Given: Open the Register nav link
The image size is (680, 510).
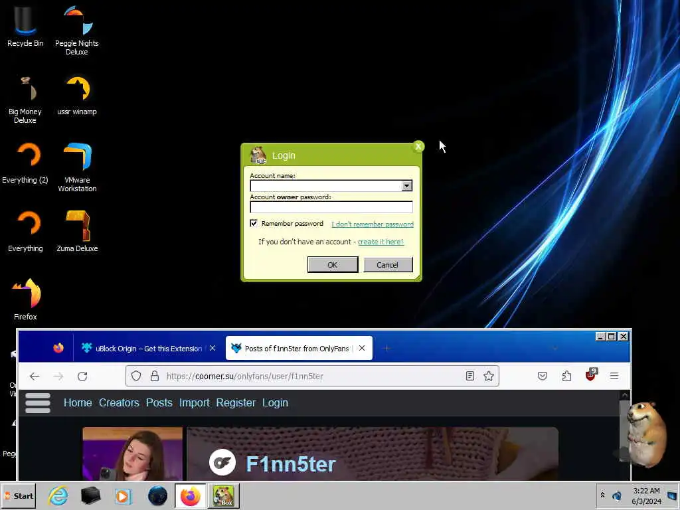Looking at the screenshot, I should click(x=236, y=403).
